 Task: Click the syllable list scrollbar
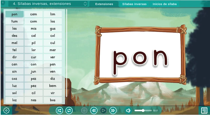(x=67, y=53)
